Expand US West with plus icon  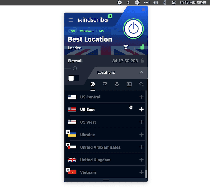[x=141, y=122]
